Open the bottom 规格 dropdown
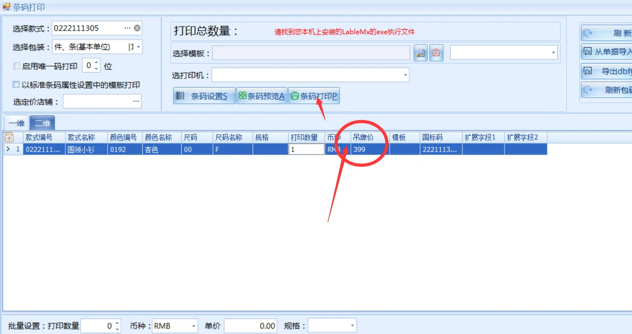This screenshot has width=632, height=334. click(352, 326)
